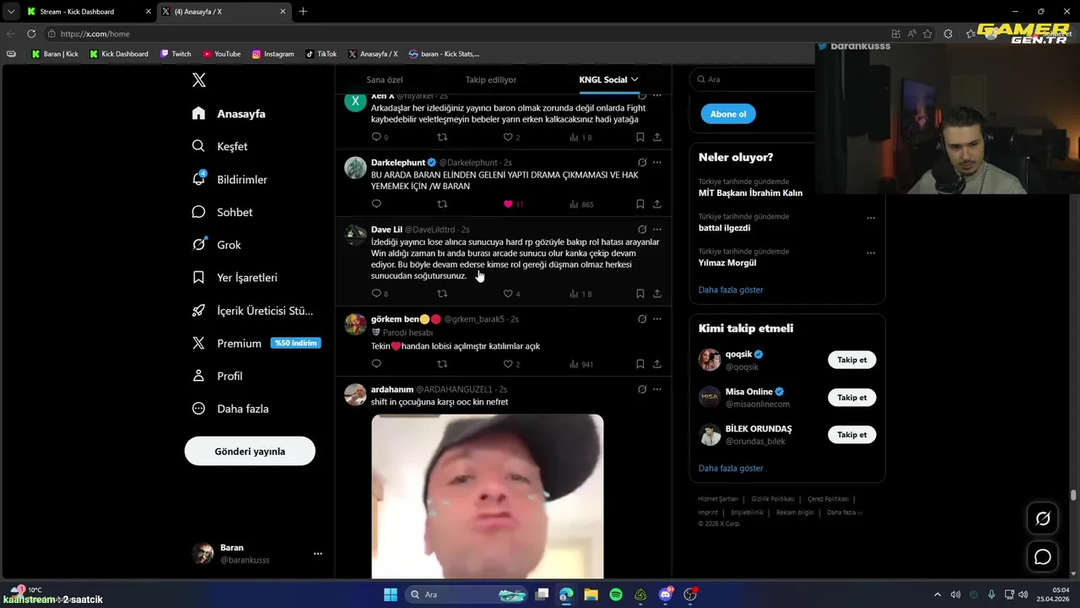This screenshot has height=608, width=1080.
Task: Open Daha fazla menu in sidebar
Action: [230, 409]
